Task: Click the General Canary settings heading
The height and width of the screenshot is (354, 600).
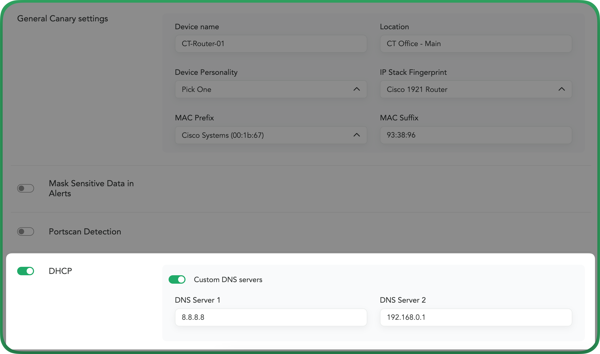Action: (x=63, y=19)
